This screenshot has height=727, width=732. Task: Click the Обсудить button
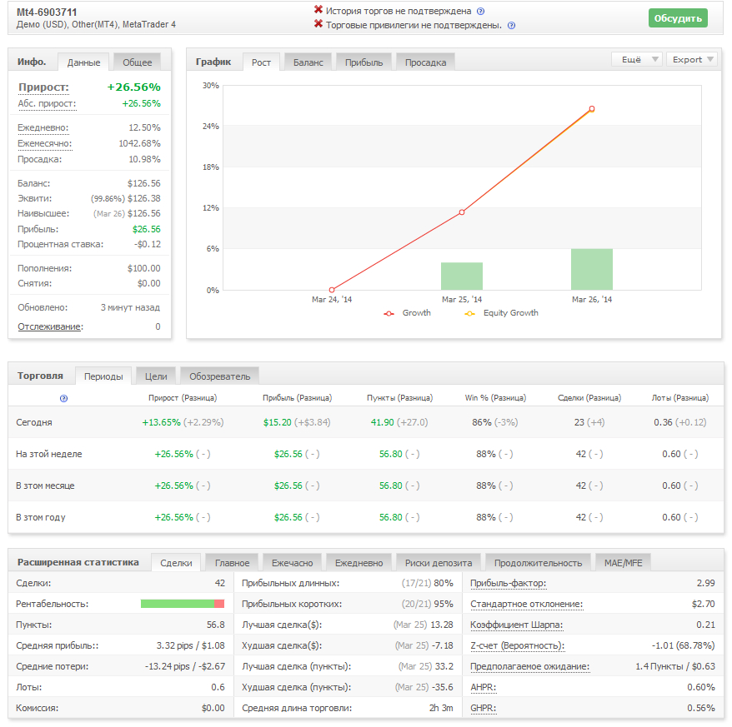tap(678, 18)
